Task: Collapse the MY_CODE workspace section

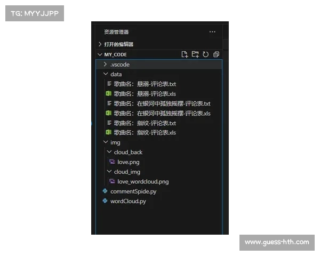Action: click(x=100, y=54)
